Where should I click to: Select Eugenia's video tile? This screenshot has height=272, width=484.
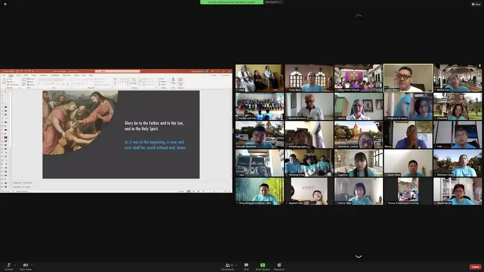tap(359, 163)
